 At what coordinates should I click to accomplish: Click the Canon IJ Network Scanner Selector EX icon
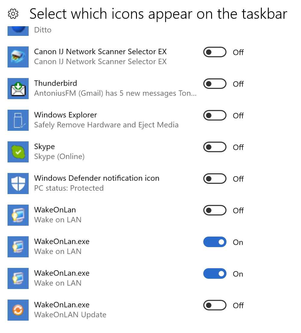tap(18, 57)
